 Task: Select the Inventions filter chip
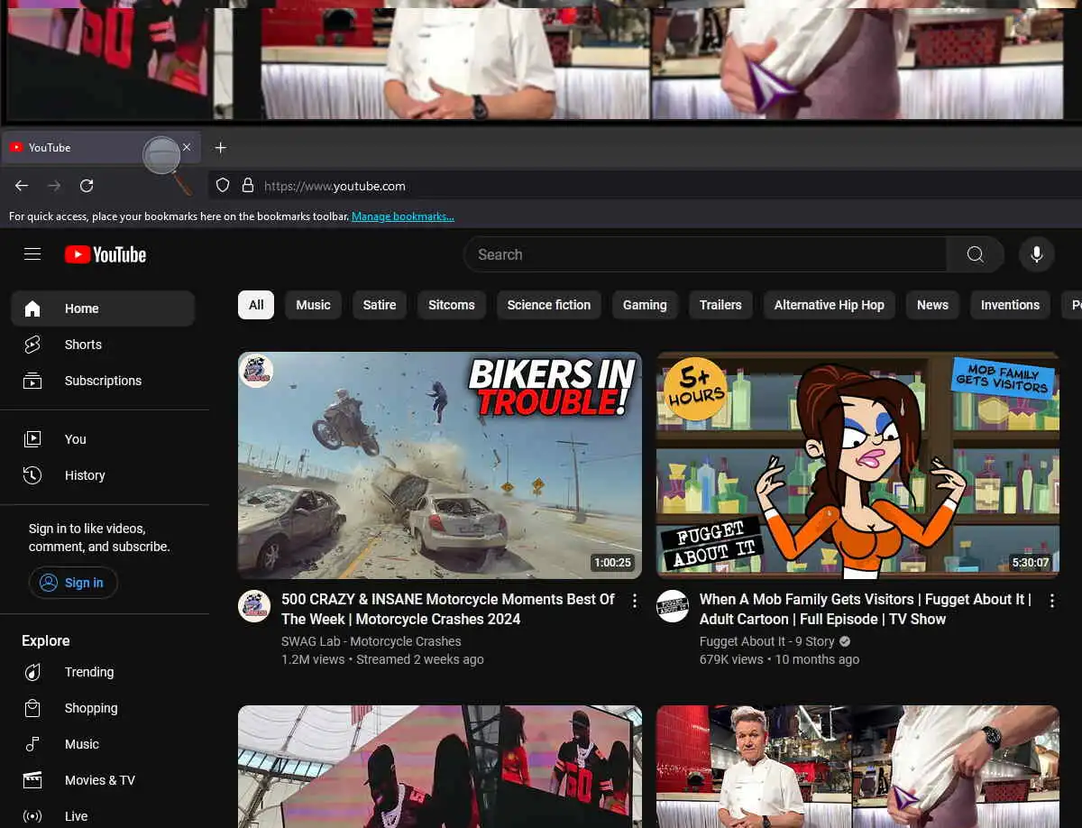tap(1010, 305)
